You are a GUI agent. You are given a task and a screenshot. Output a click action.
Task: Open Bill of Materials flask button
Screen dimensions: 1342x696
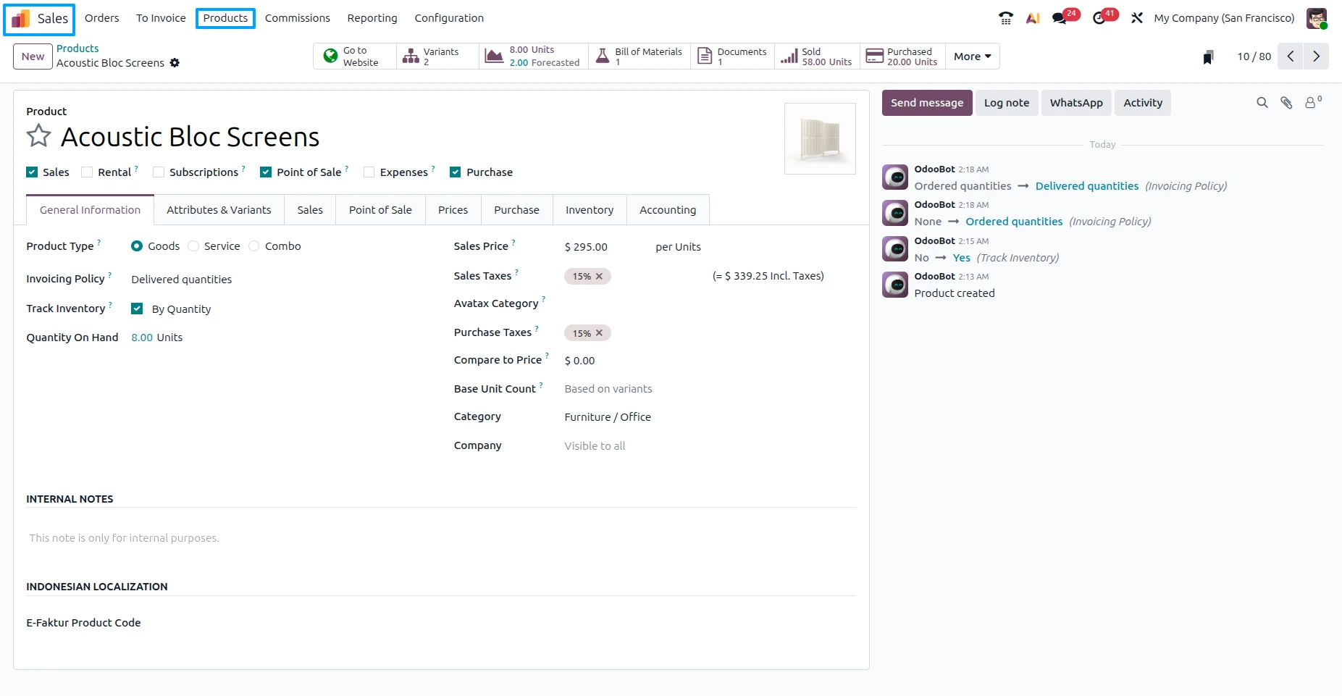pos(639,56)
